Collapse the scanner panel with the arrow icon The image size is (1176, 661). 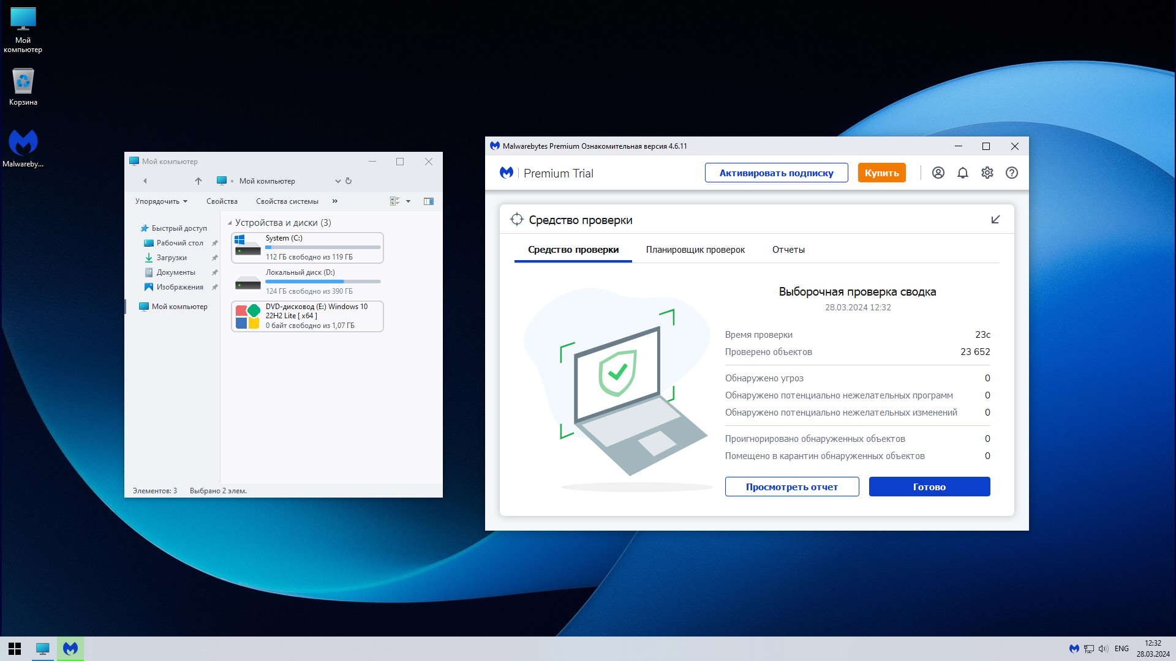point(995,220)
